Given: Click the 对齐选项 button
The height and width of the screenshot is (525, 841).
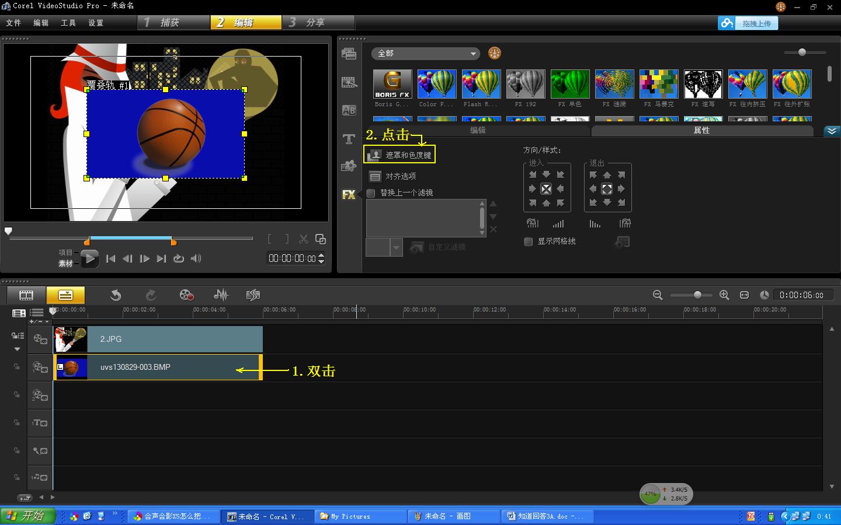Looking at the screenshot, I should tap(393, 176).
